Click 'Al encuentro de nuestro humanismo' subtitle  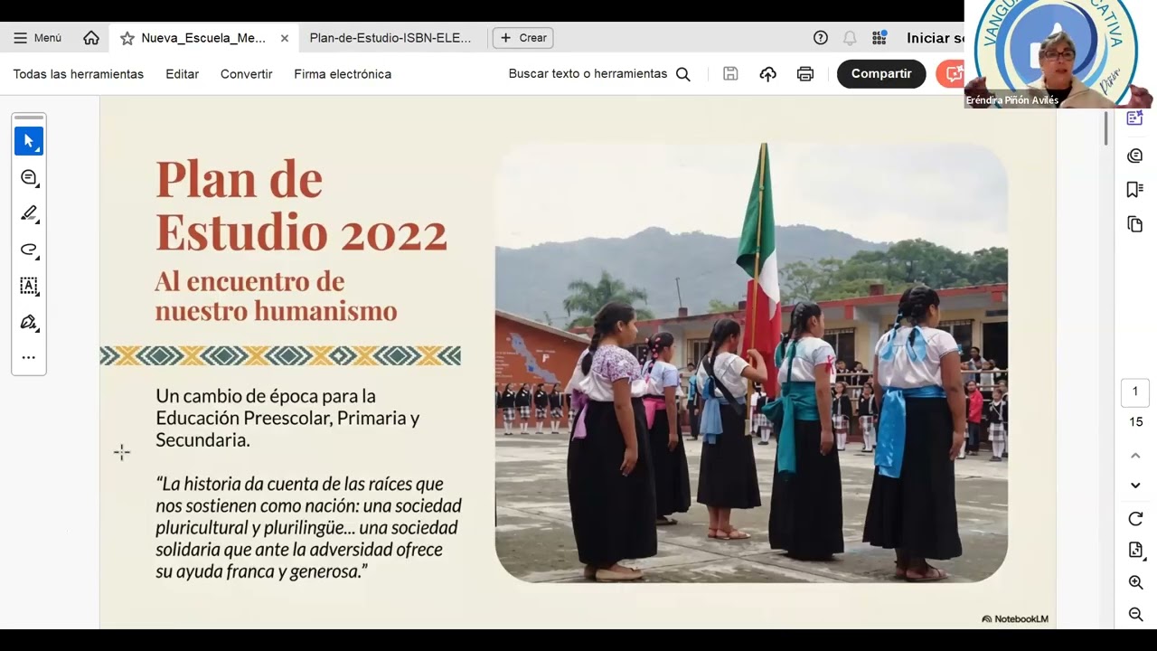click(x=276, y=296)
